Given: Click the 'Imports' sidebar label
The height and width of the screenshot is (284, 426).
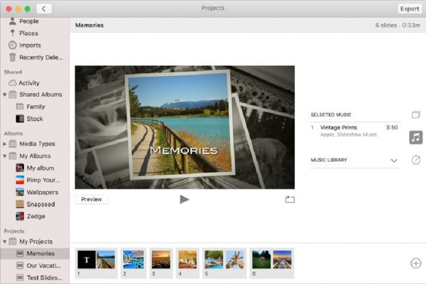Looking at the screenshot, I should 30,46.
